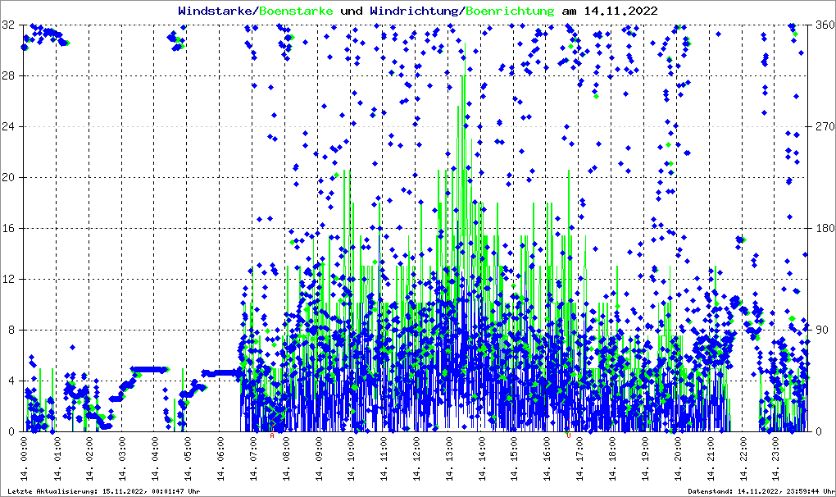This screenshot has width=836, height=497.
Task: Click the blue 'Windrichtung' word in the title
Action: (x=414, y=11)
